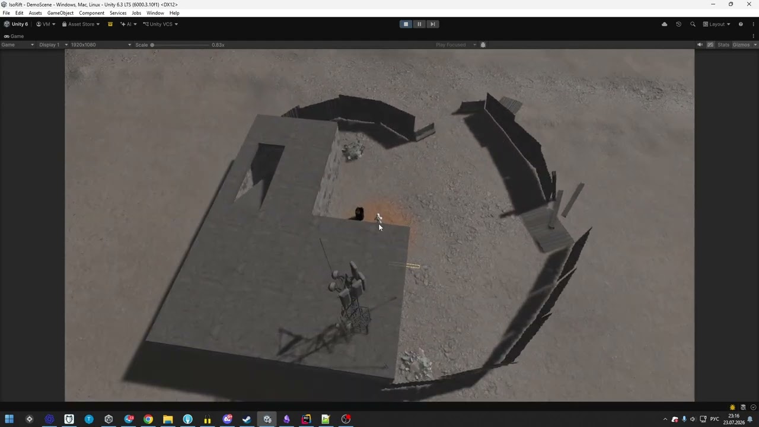Expand the Layout dropdown
The image size is (759, 427).
(x=716, y=24)
